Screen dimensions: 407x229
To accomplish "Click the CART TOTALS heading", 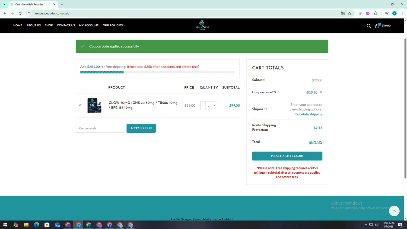I will tap(268, 68).
